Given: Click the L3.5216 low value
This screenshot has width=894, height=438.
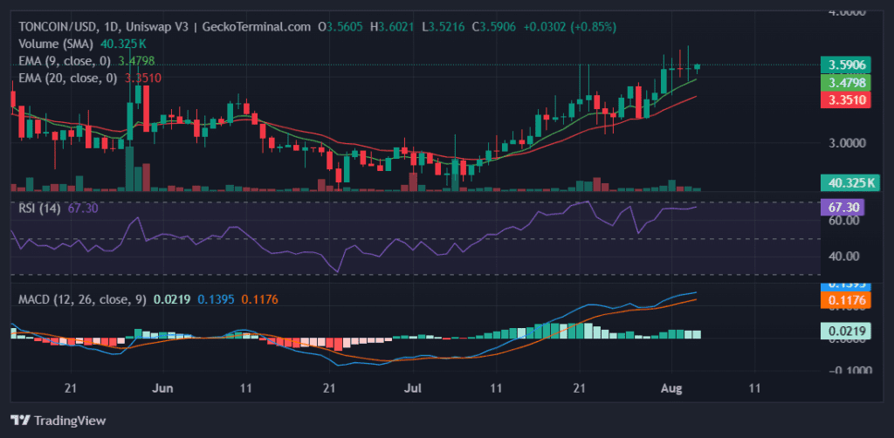Looking at the screenshot, I should coord(443,27).
